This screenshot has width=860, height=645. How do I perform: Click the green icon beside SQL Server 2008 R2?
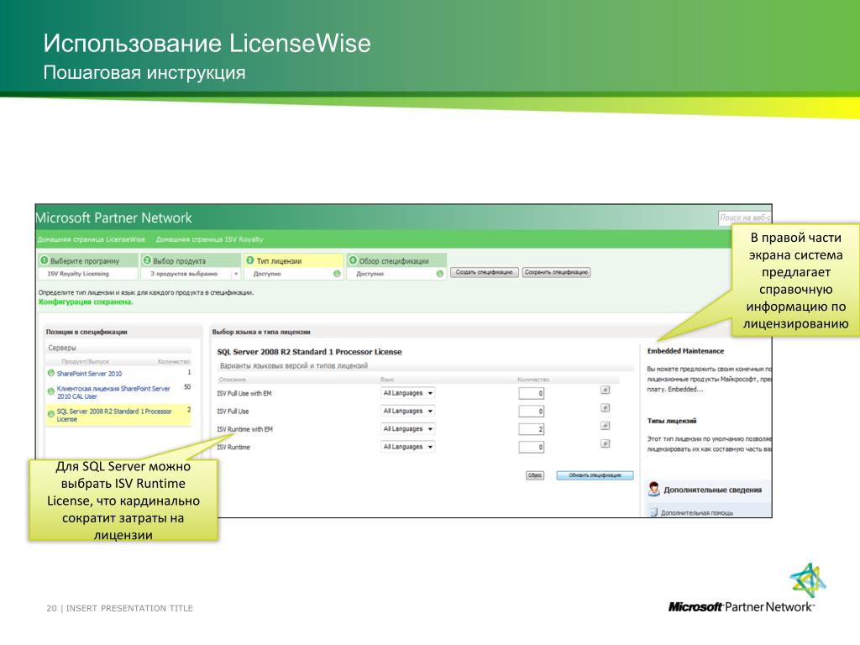[51, 415]
